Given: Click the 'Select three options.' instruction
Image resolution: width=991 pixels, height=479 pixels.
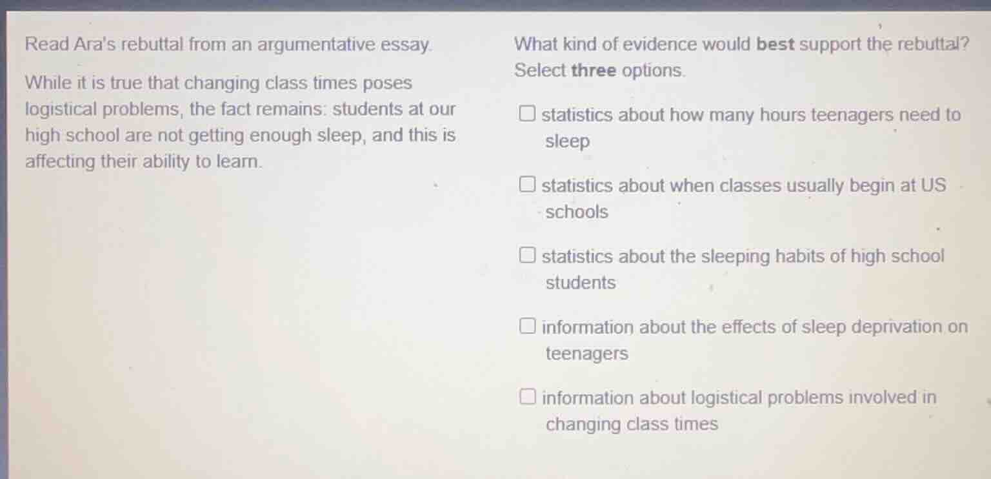Looking at the screenshot, I should point(600,70).
